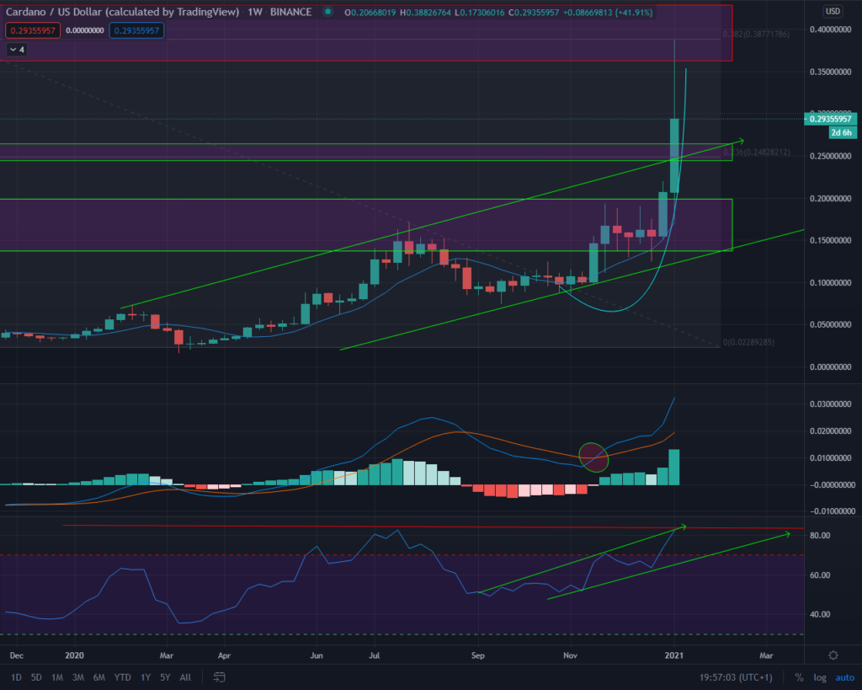Select the 1M time range
This screenshot has height=690, width=862.
point(56,677)
